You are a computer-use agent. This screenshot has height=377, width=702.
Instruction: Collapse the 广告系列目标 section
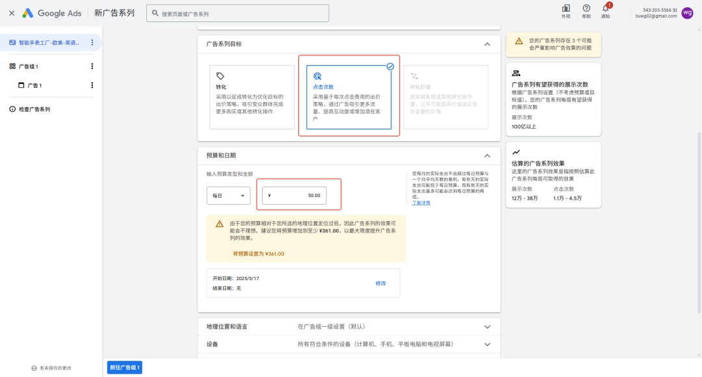[487, 44]
